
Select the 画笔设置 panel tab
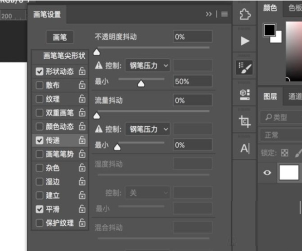point(47,15)
